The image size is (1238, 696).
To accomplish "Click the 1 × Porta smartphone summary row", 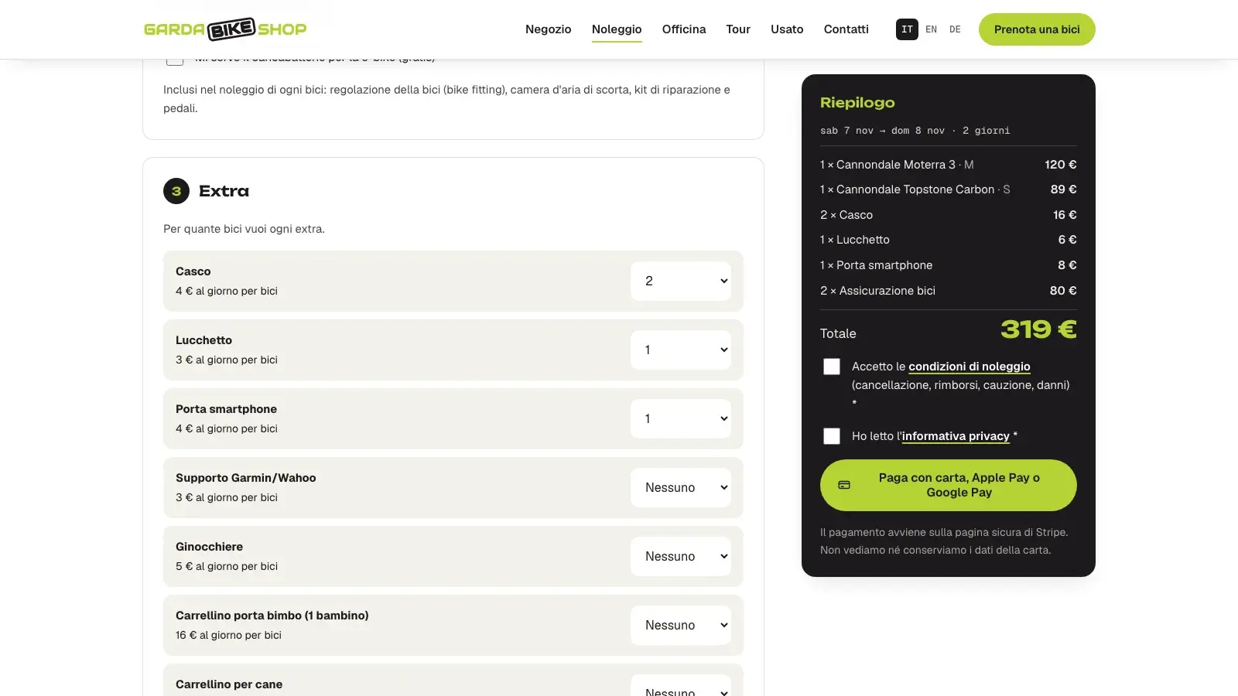I will [949, 265].
